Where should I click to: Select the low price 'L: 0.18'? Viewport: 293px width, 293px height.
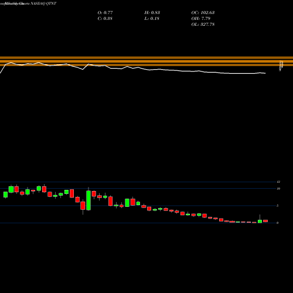point(152,18)
